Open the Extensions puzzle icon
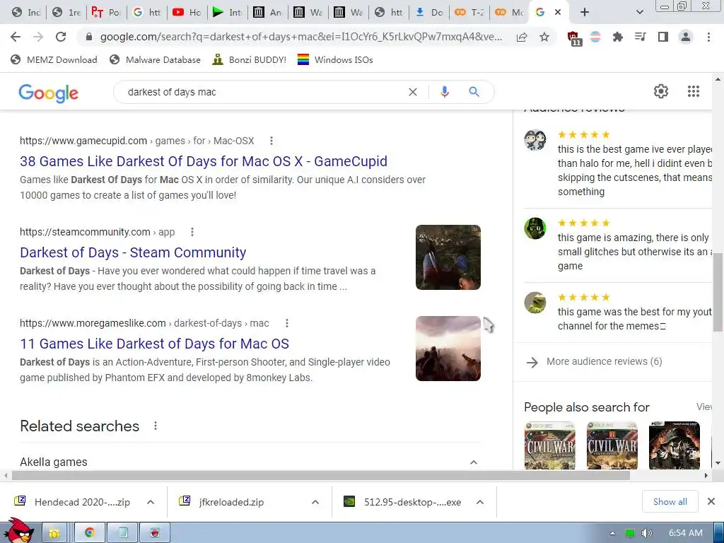This screenshot has width=724, height=543. click(617, 37)
